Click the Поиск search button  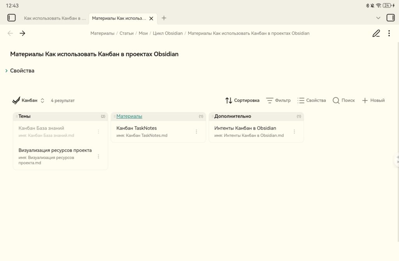click(344, 101)
